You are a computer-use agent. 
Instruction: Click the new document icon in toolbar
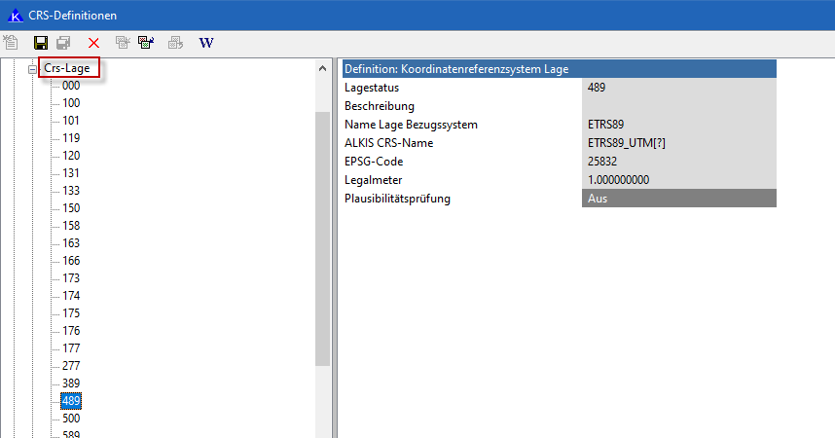(11, 43)
